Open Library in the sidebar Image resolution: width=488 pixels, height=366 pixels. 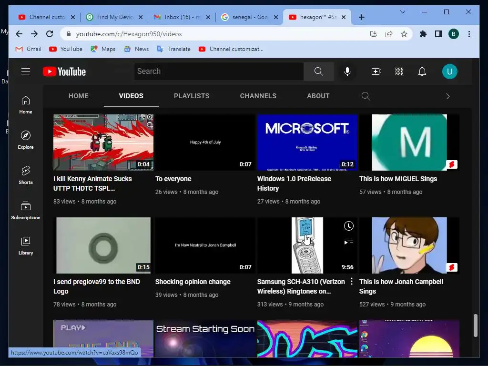[x=26, y=246]
